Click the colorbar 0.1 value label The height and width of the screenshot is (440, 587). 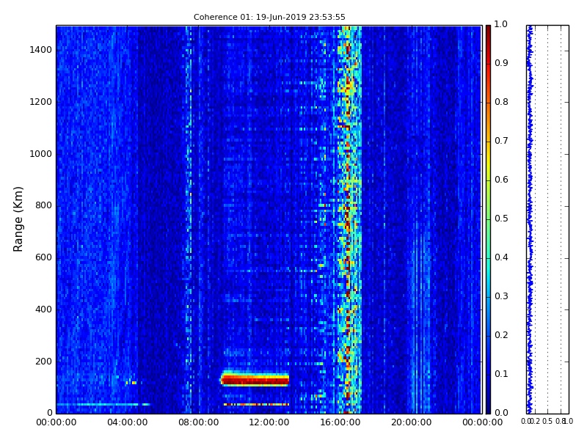coord(501,374)
